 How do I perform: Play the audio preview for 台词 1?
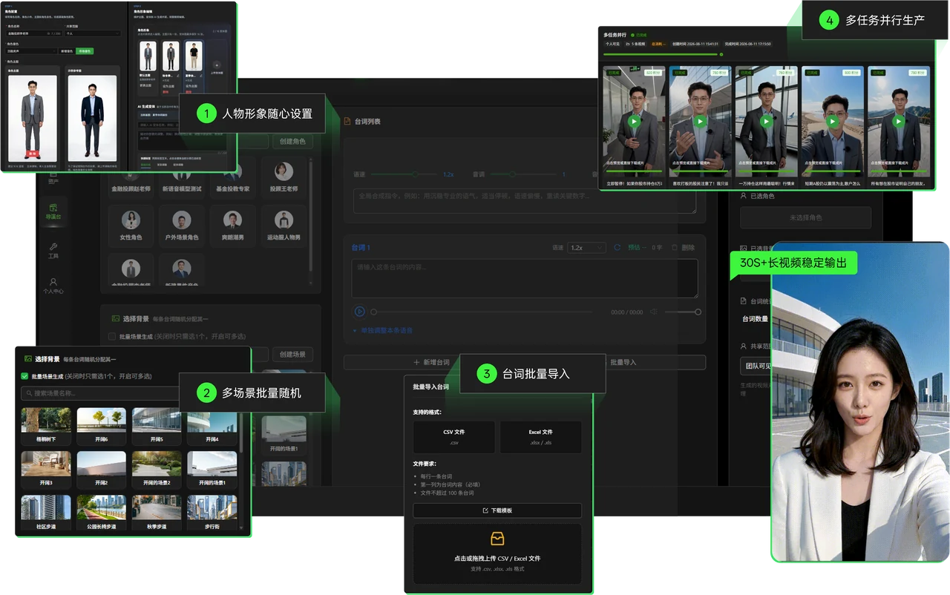[359, 312]
